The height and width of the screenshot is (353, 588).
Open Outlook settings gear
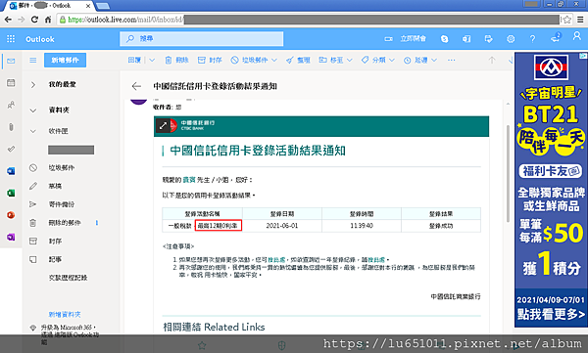(x=511, y=38)
